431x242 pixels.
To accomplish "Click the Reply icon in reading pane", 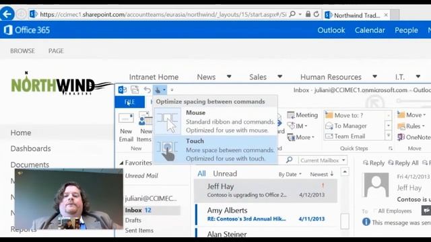I will point(366,163).
